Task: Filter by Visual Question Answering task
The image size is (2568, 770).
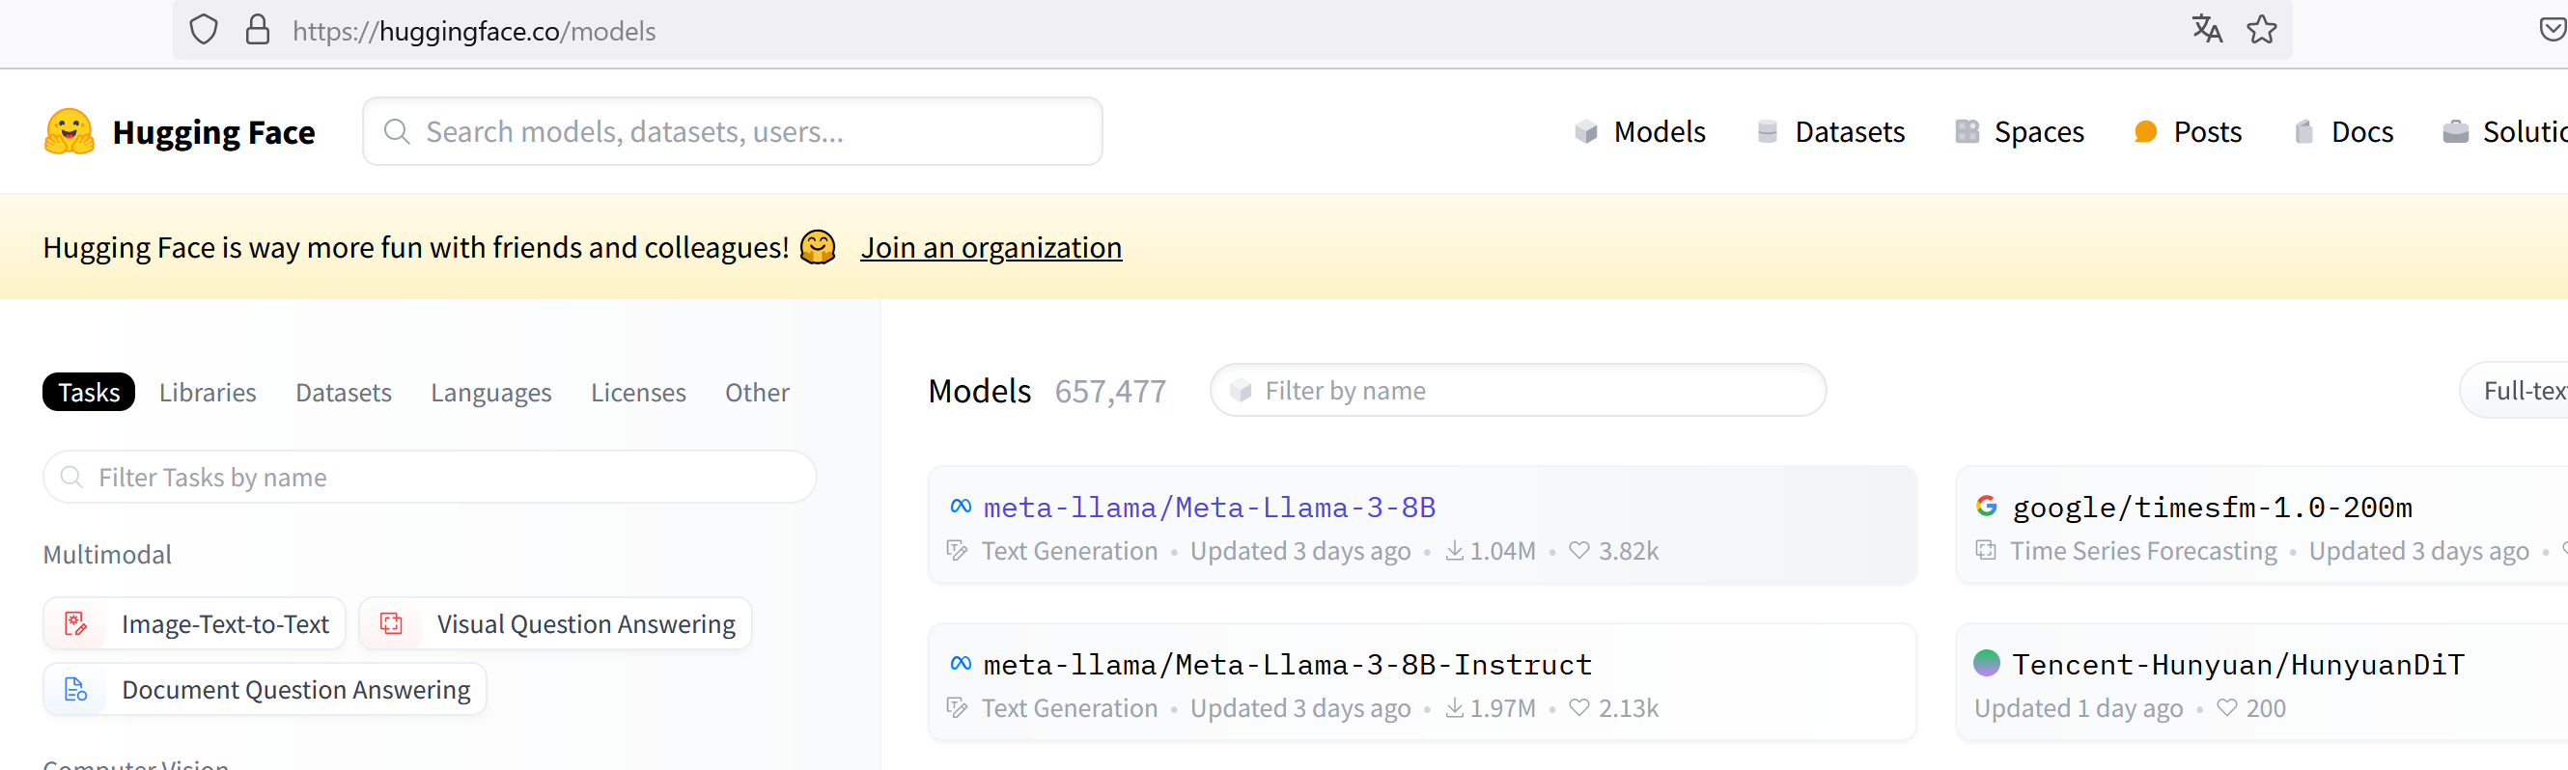Action: (x=555, y=623)
